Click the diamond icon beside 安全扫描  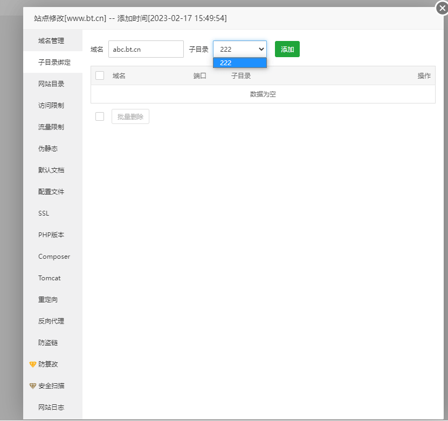[33, 386]
